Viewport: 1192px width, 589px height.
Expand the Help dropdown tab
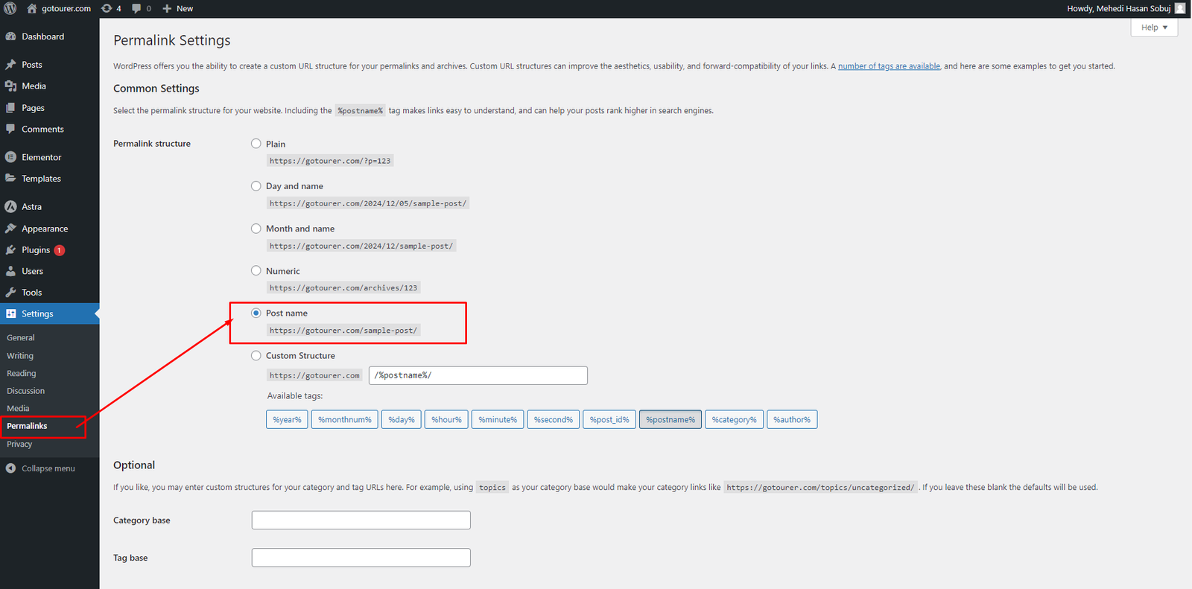pyautogui.click(x=1154, y=28)
